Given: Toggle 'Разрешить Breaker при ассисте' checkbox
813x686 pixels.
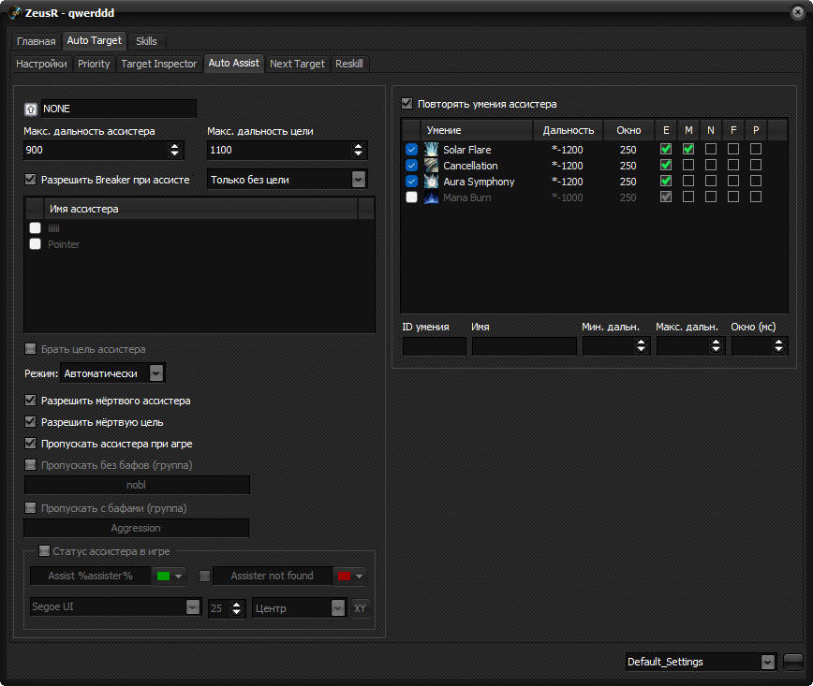Looking at the screenshot, I should point(31,180).
